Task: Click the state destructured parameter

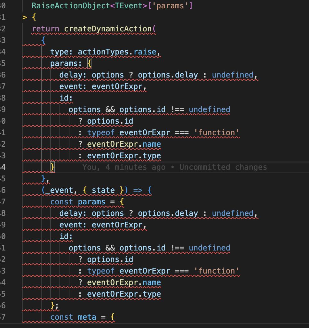Action: 103,190
